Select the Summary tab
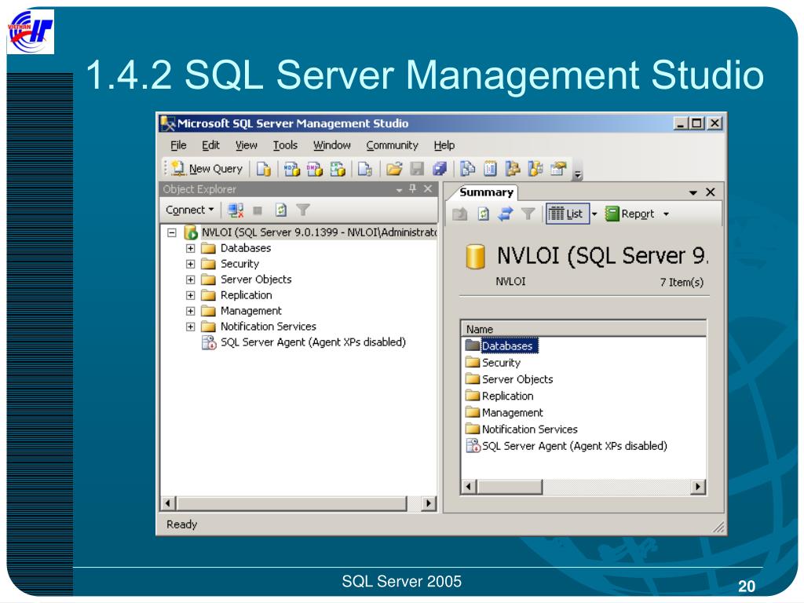This screenshot has width=804, height=603. point(486,192)
